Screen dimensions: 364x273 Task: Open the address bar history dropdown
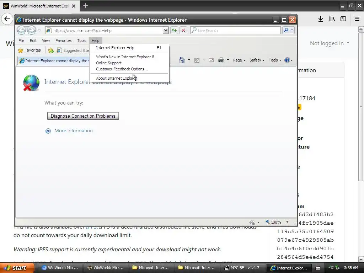click(x=166, y=30)
